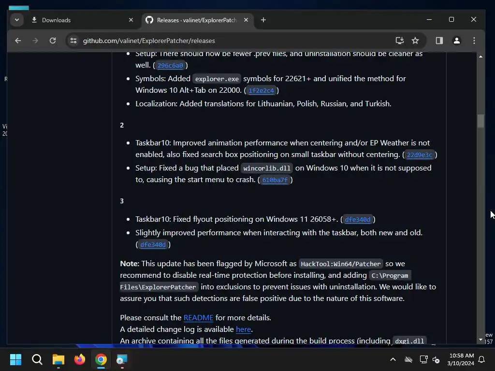
Task: Click the OneDrive cloud tray icon
Action: click(408, 359)
